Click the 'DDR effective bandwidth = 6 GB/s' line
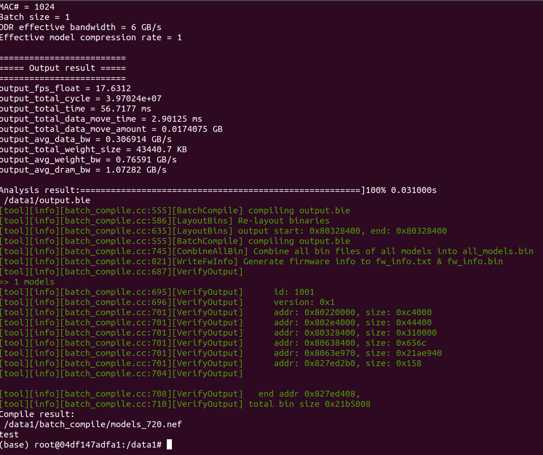543x455 pixels. point(81,27)
